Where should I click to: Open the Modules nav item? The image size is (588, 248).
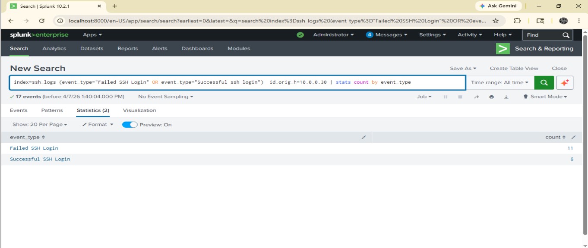(x=239, y=49)
